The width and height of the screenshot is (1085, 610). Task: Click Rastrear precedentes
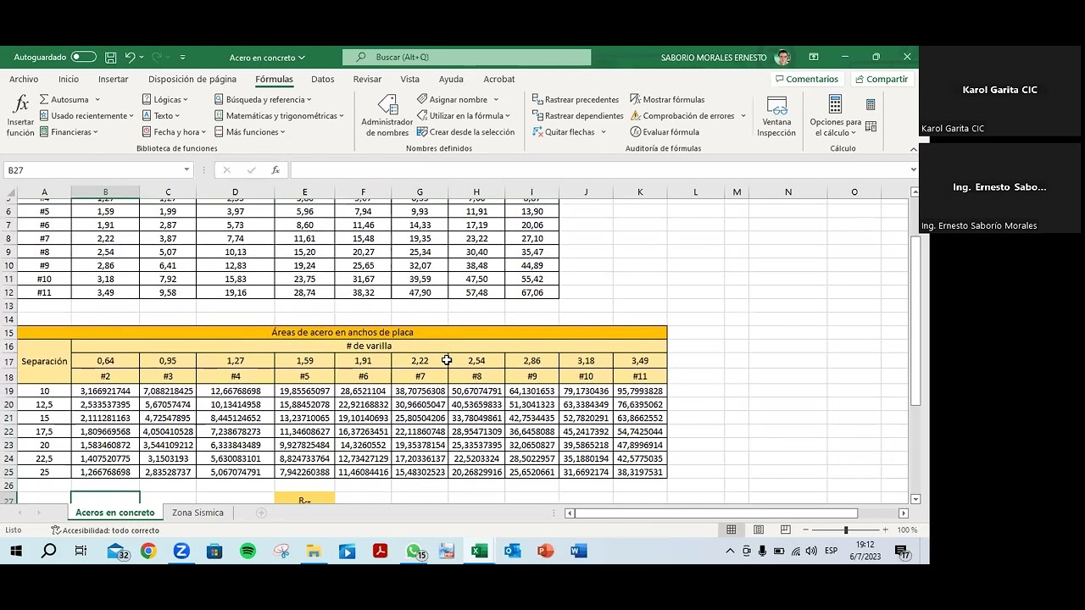576,100
